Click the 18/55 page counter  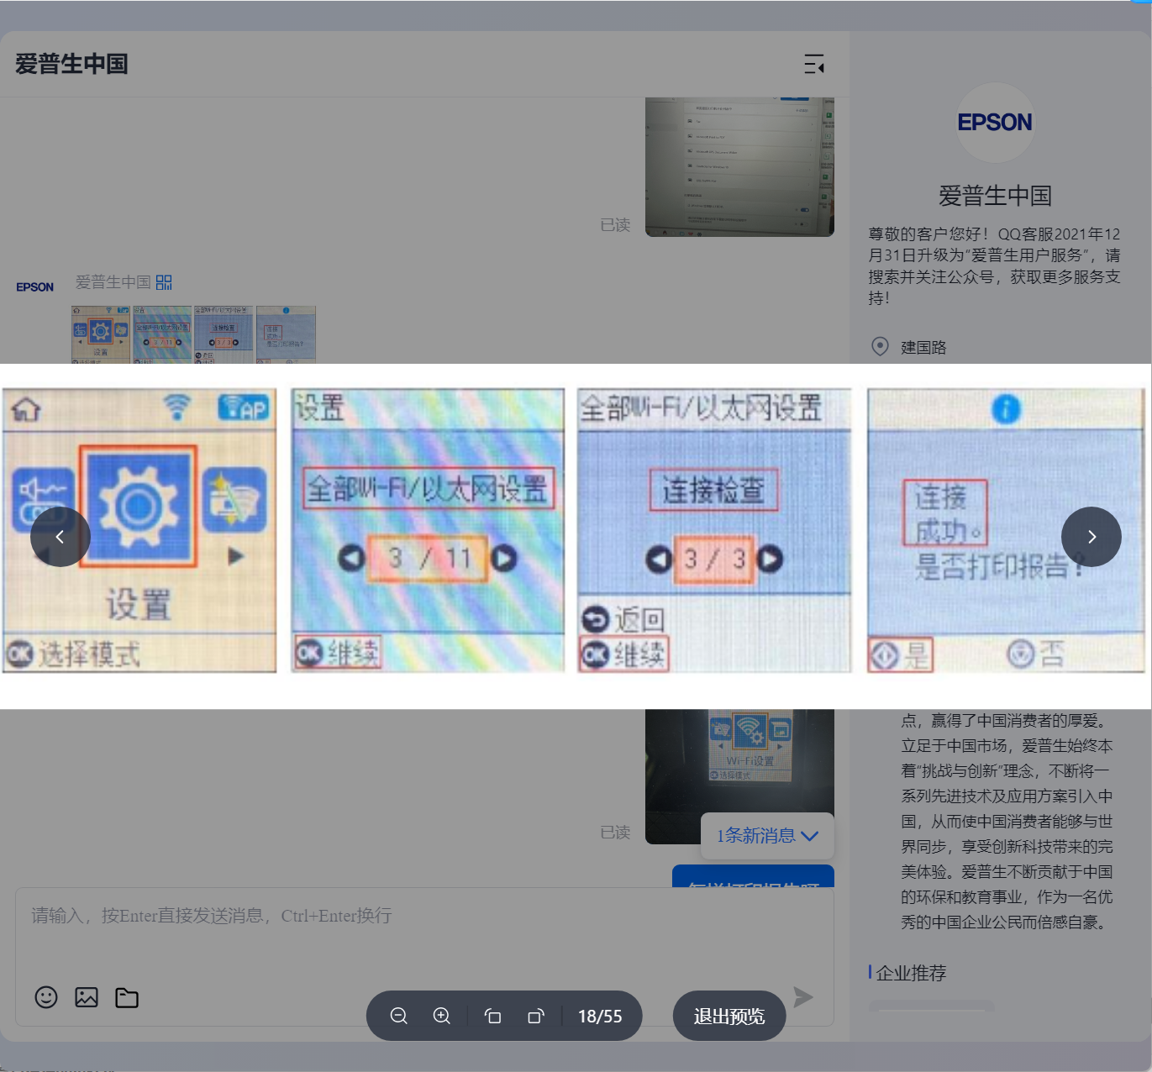(x=600, y=1016)
